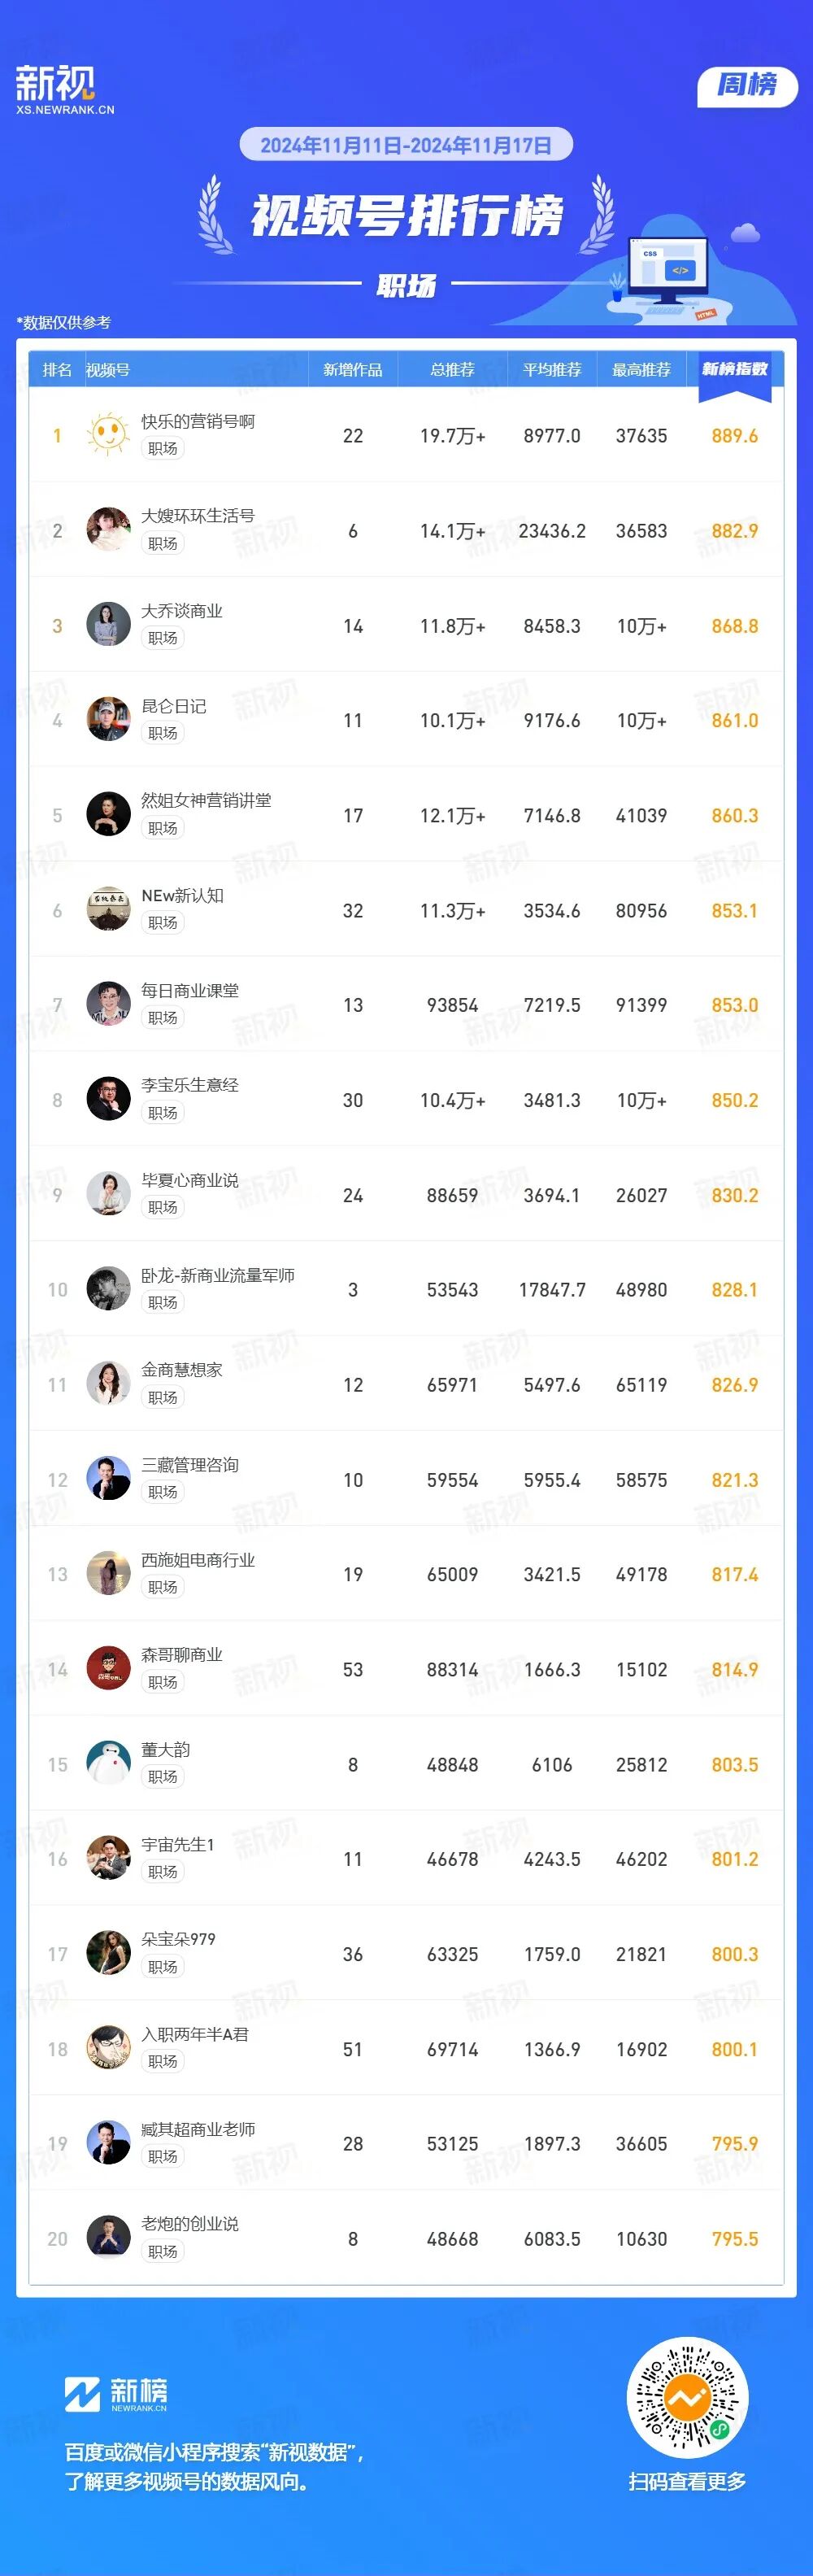Viewport: 813px width, 2576px height.
Task: Click the 职场 tag under 昆仑日记
Action: (x=162, y=733)
